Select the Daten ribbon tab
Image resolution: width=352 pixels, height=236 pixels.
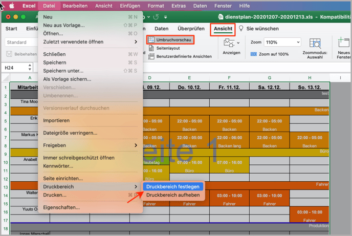click(161, 29)
